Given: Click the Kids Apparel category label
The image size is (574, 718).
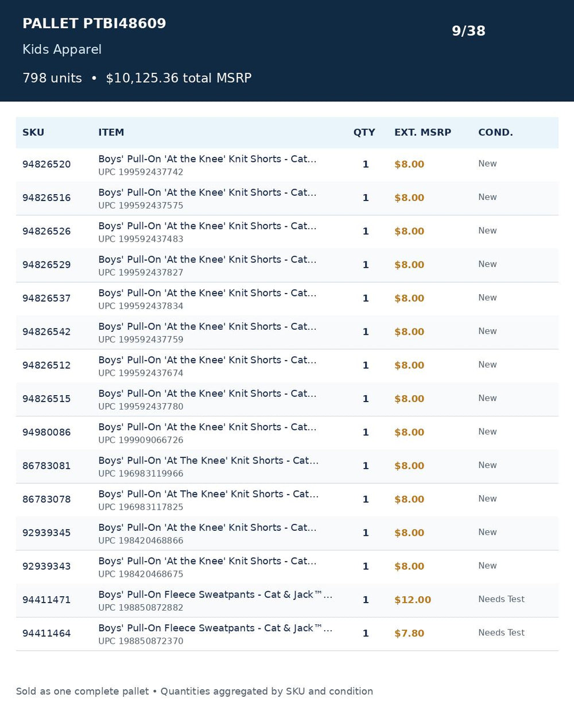Looking at the screenshot, I should coord(62,49).
